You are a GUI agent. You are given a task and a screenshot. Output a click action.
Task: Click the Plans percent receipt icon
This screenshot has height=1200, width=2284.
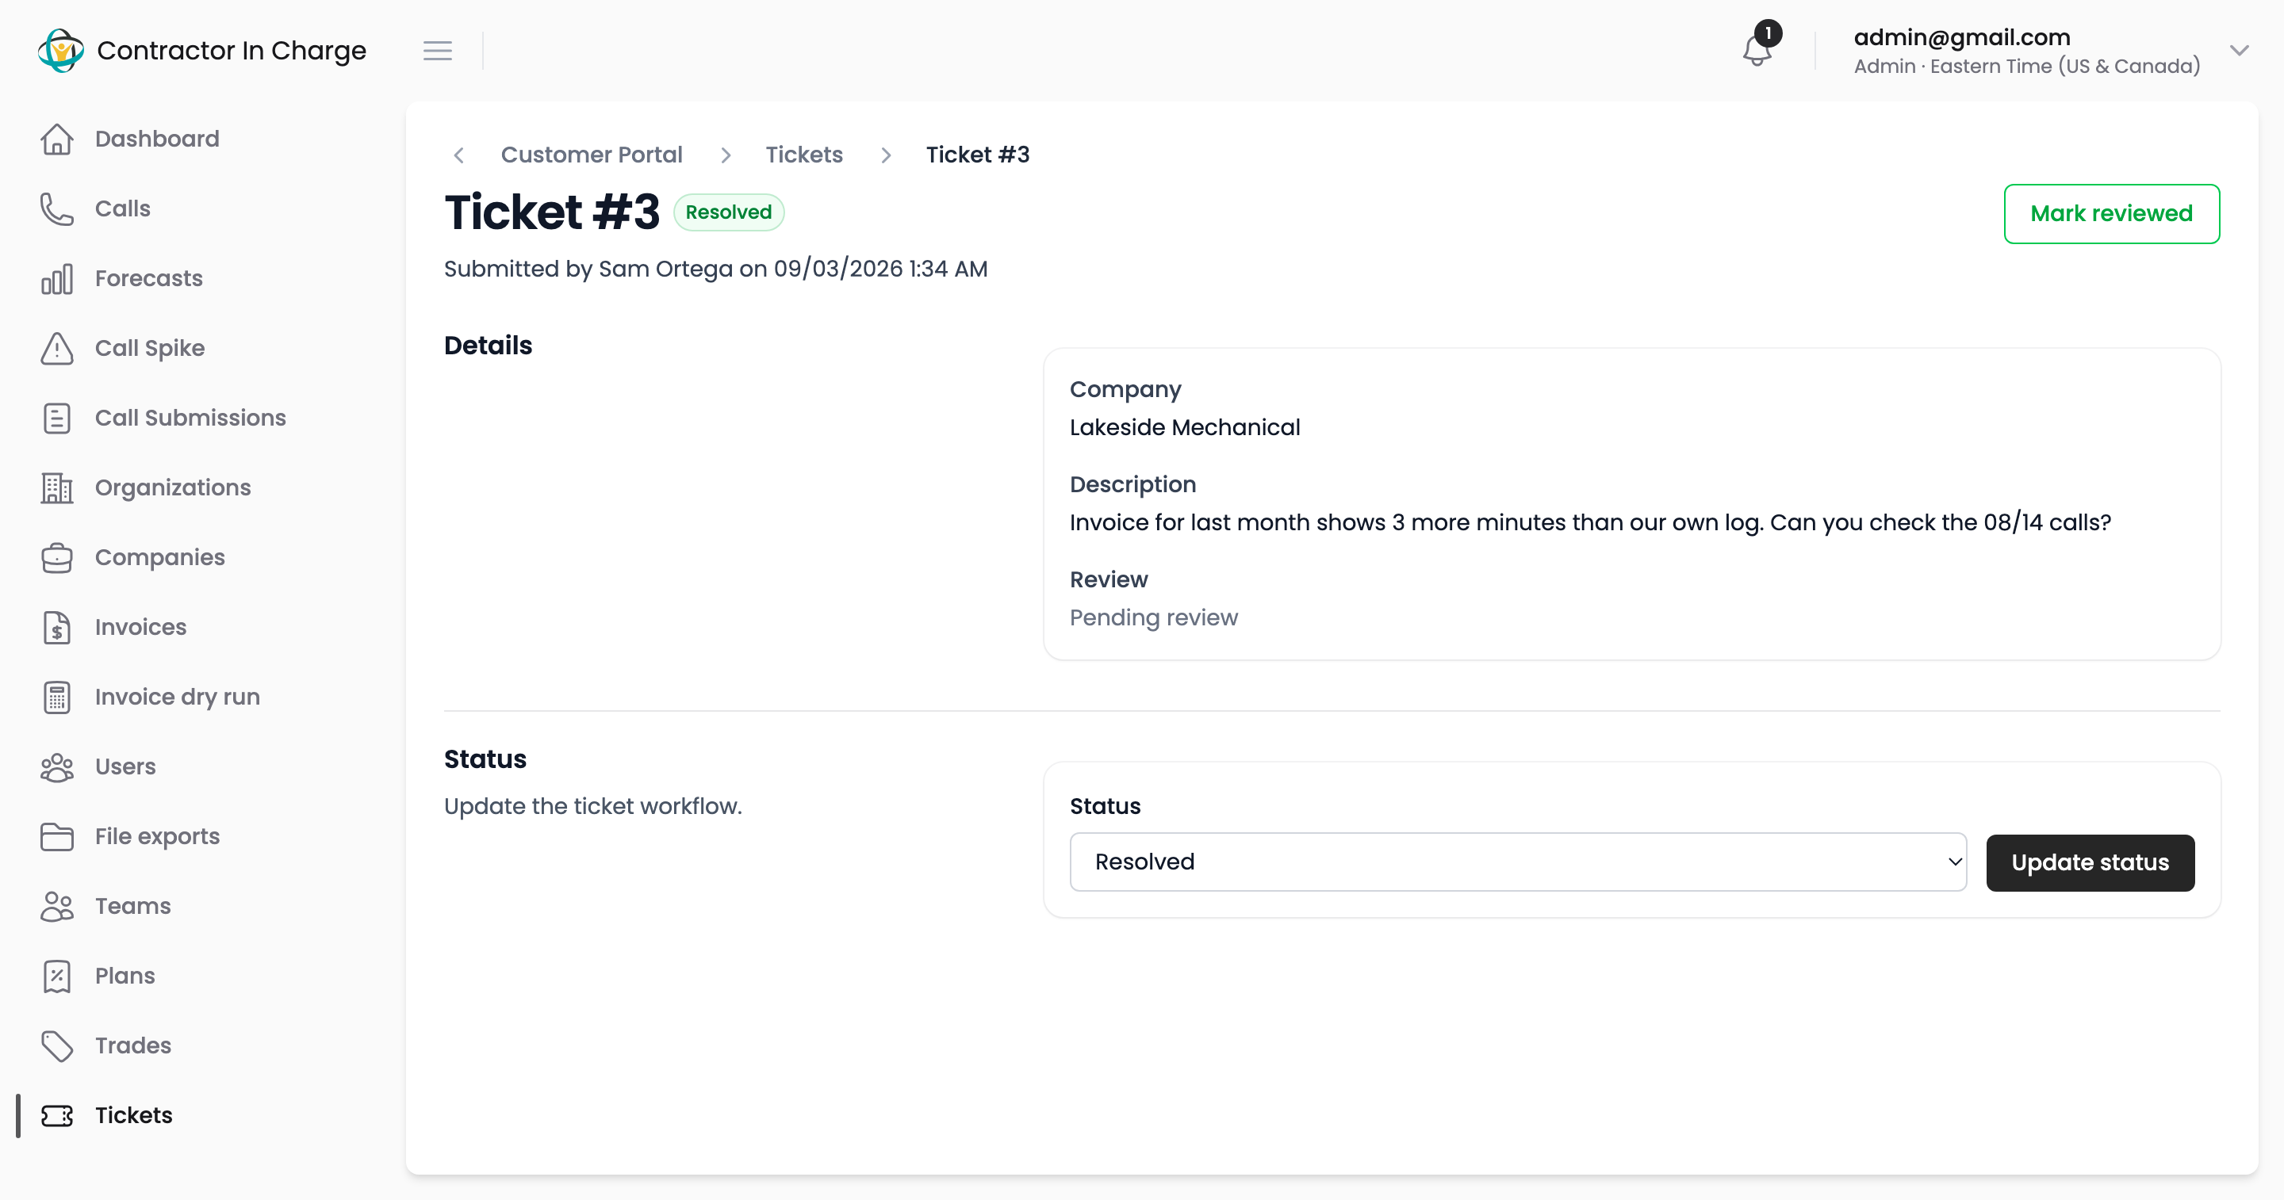pyautogui.click(x=57, y=976)
